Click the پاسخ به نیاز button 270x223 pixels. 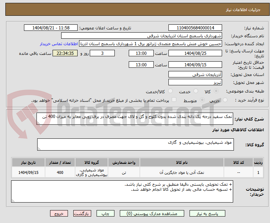pyautogui.click(x=207, y=214)
